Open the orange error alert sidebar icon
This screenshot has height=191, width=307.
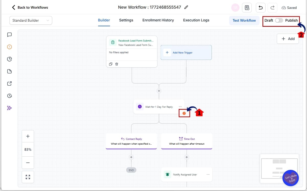[9, 47]
